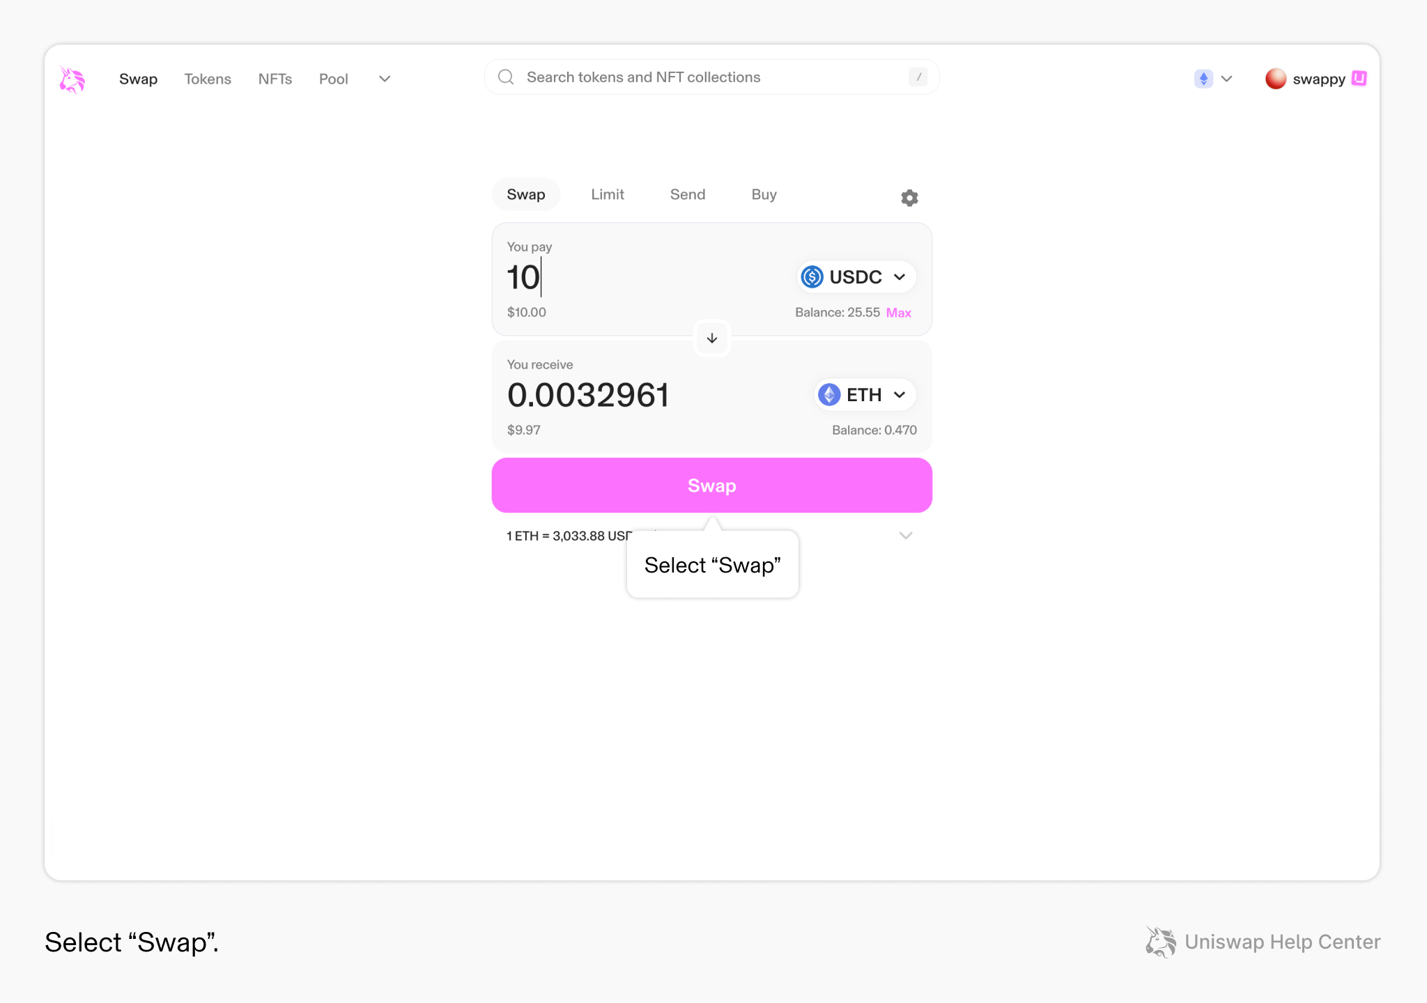Expand the more-menu chevron beside Pool
This screenshot has width=1427, height=1003.
coord(385,79)
